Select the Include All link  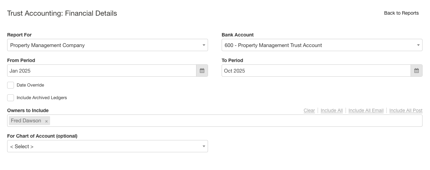click(332, 110)
